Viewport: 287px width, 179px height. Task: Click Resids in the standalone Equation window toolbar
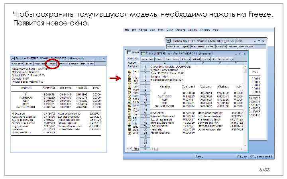coord(90,64)
